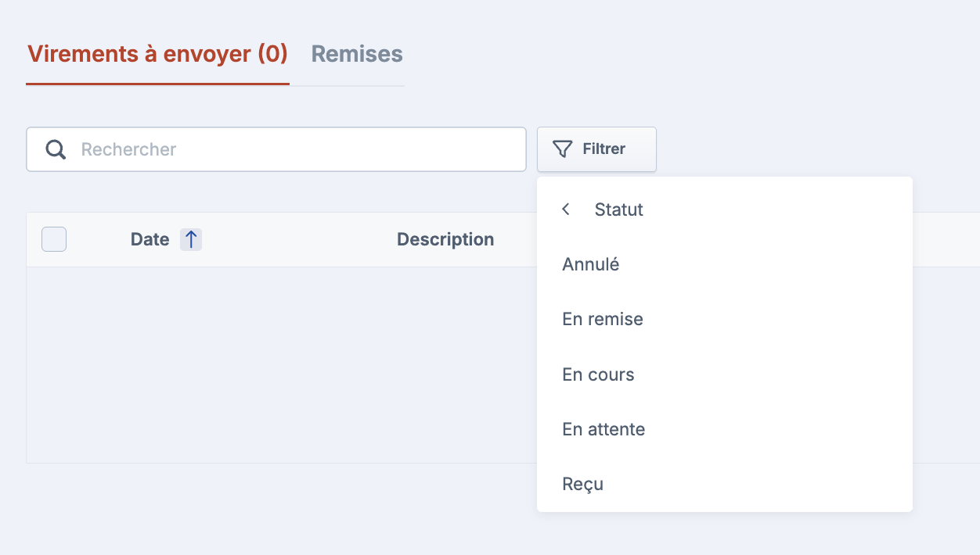Image resolution: width=980 pixels, height=555 pixels.
Task: Sort by the Date column header
Action: pyautogui.click(x=150, y=239)
